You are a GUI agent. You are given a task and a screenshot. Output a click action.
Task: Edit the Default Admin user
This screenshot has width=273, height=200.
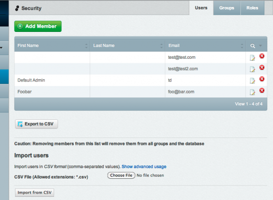point(252,81)
